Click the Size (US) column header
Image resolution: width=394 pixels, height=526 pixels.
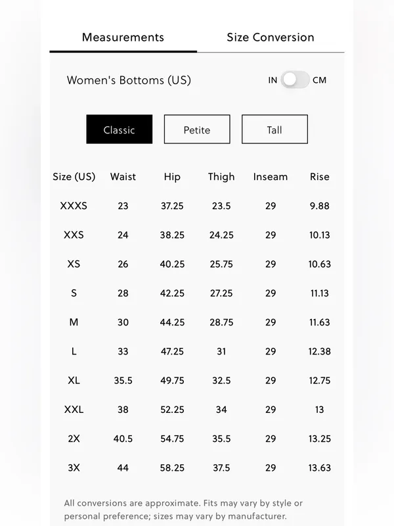74,177
